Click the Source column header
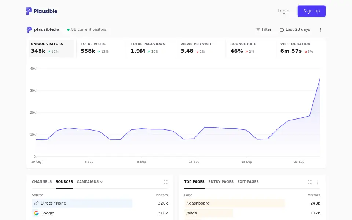This screenshot has width=352, height=220. pos(37,195)
